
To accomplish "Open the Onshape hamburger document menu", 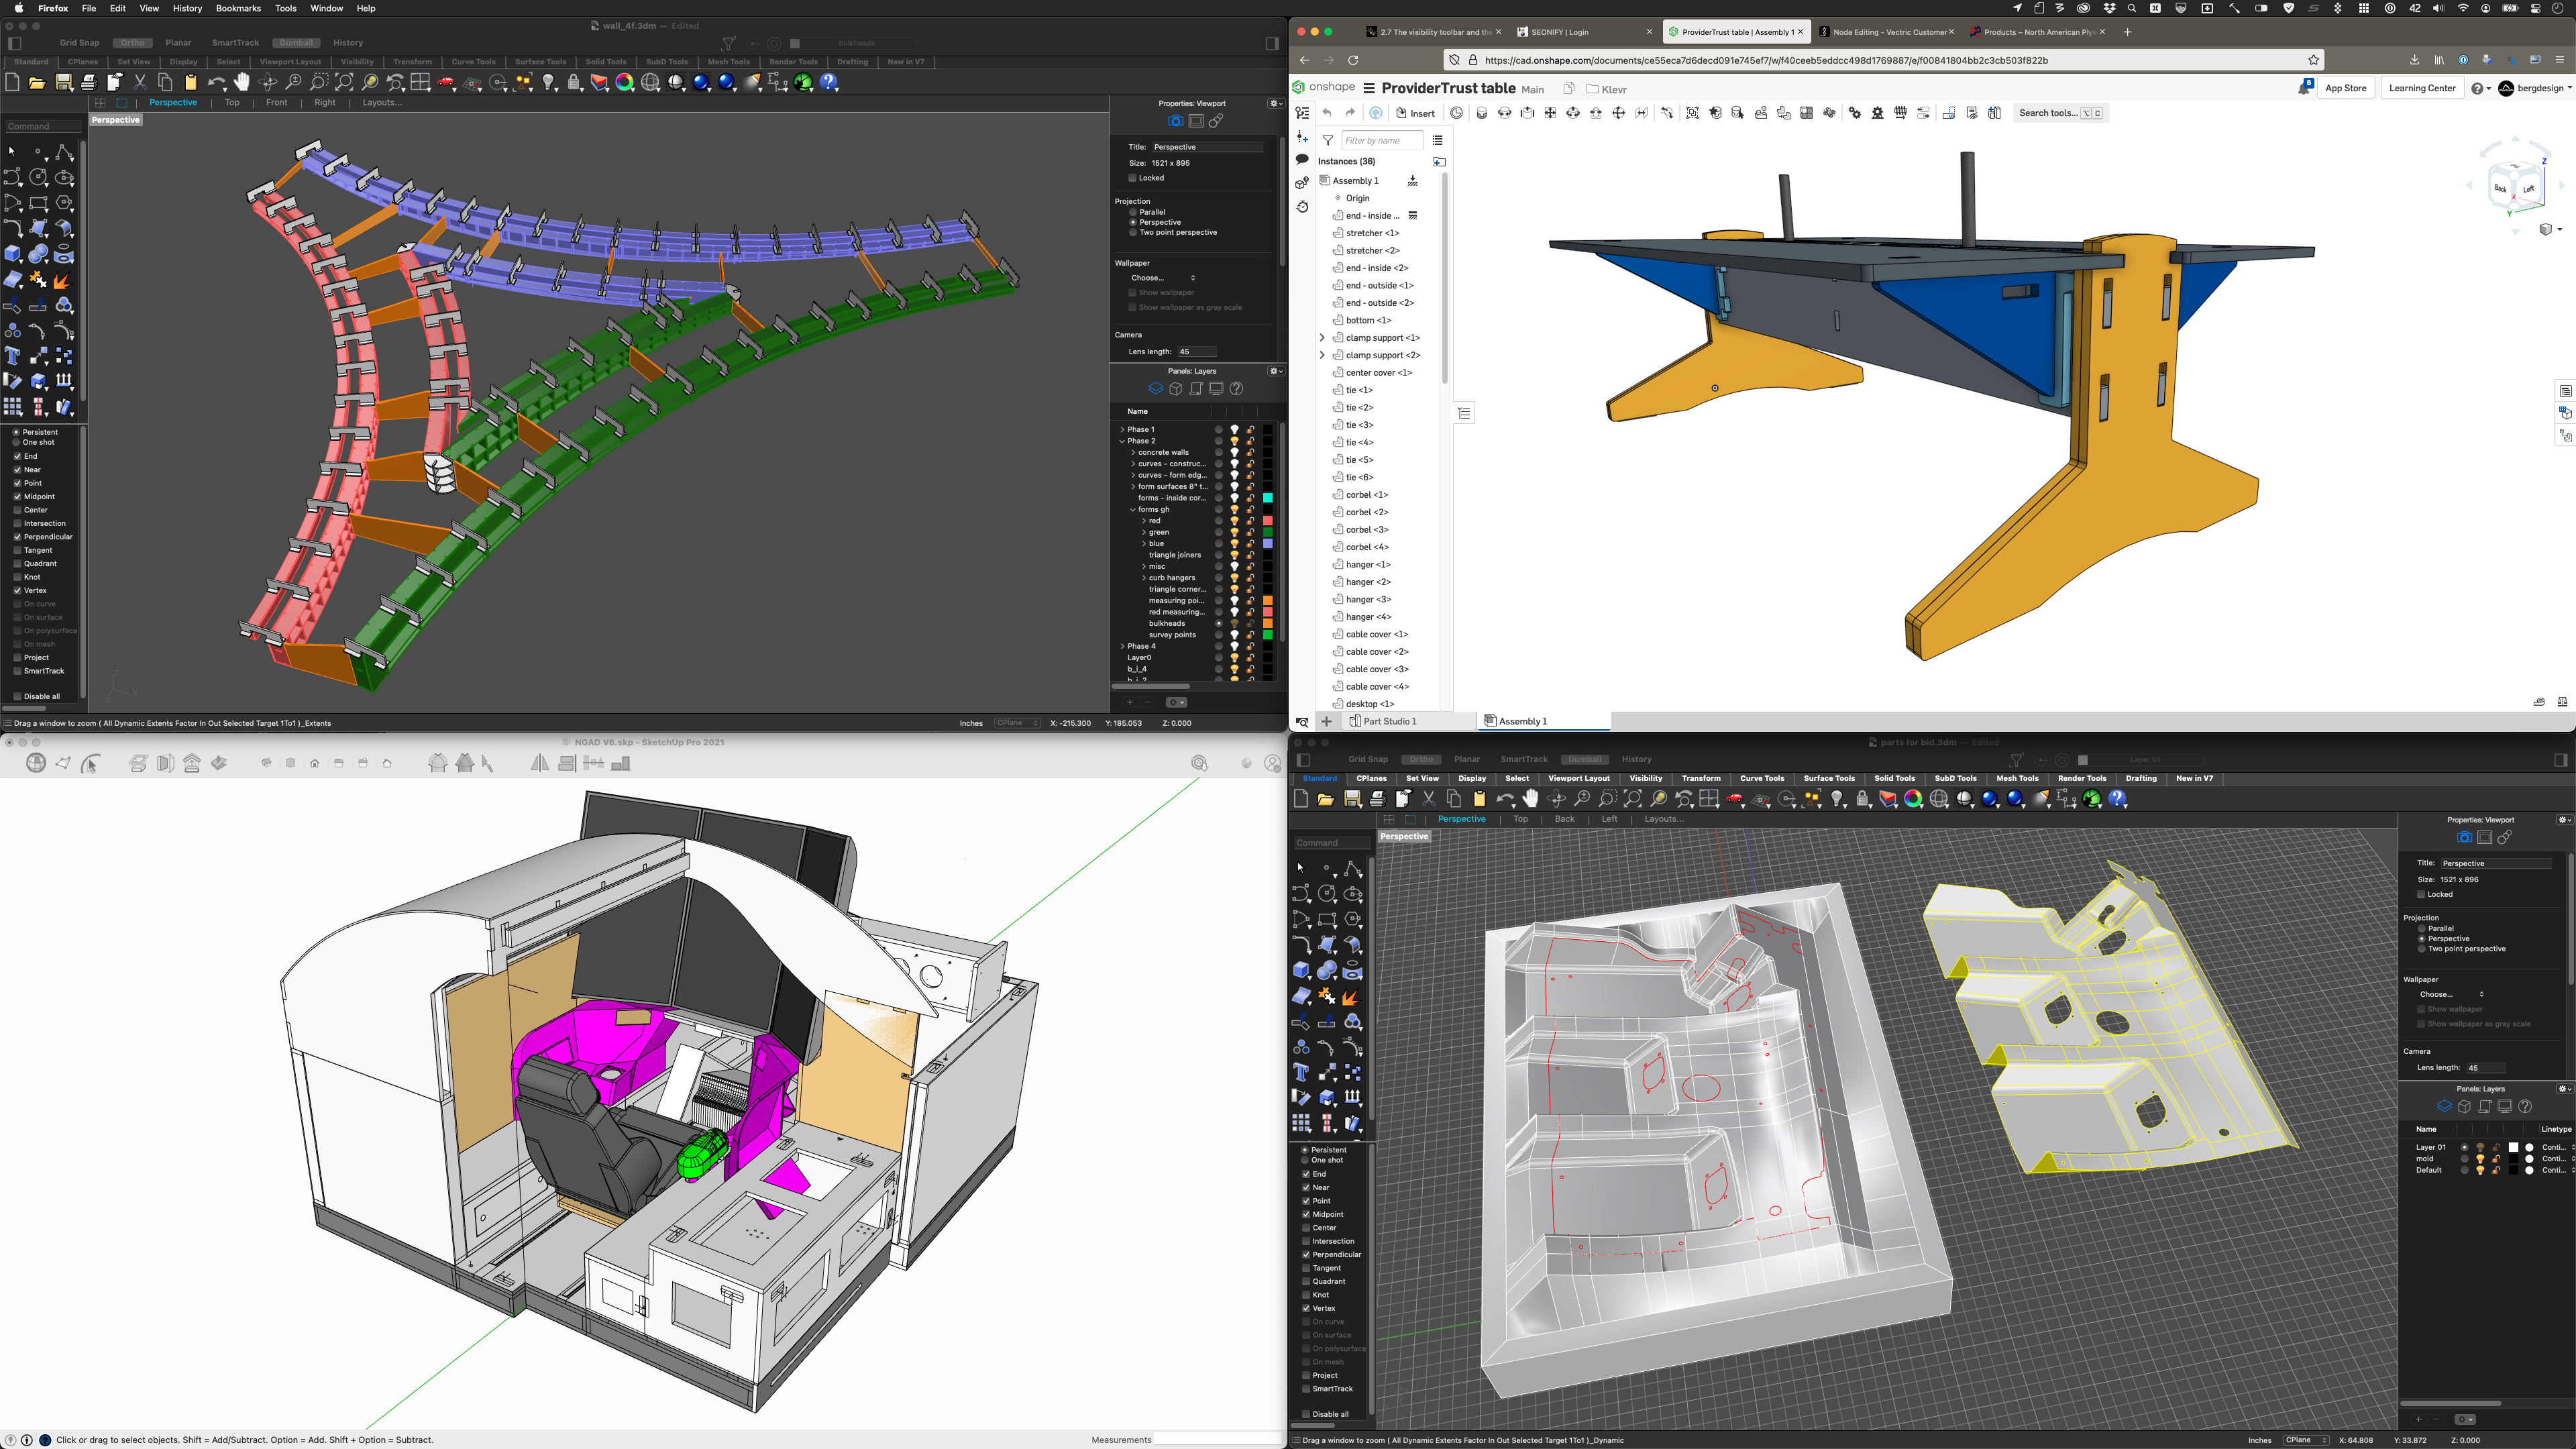I will (1369, 88).
